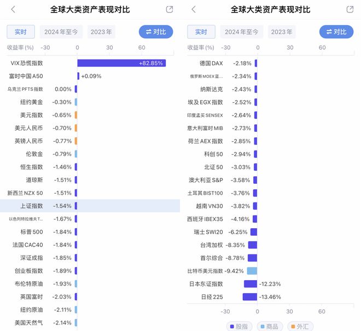Select 2024年至今 tab in right panel
The image size is (361, 331).
[242, 32]
